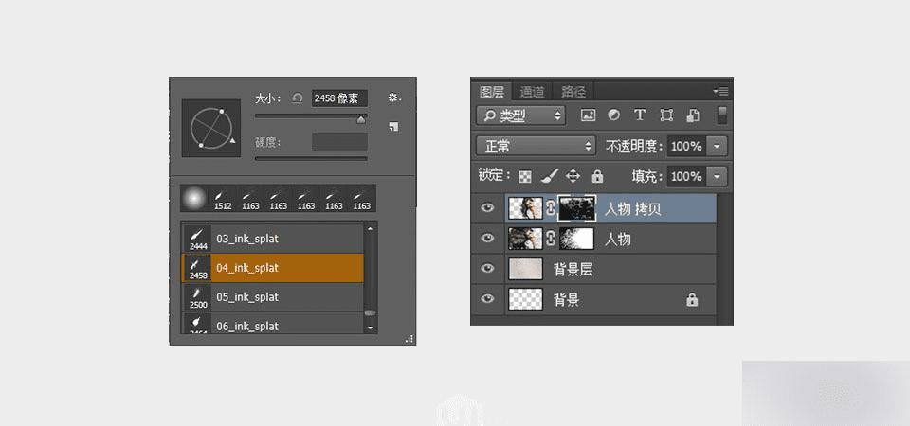The image size is (910, 426).
Task: Open the 正常 blend mode dropdown
Action: [x=537, y=146]
